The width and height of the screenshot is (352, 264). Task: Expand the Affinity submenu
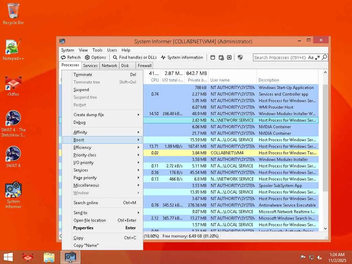[102, 132]
